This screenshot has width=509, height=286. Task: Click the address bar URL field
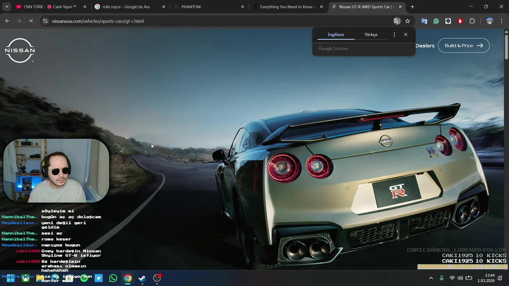219,21
